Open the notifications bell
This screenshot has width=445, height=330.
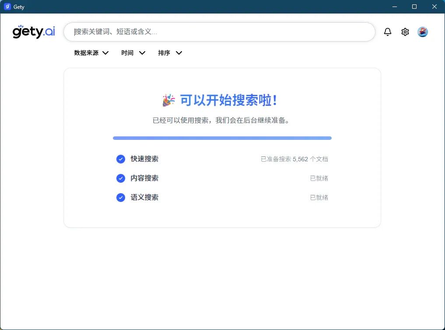click(387, 32)
